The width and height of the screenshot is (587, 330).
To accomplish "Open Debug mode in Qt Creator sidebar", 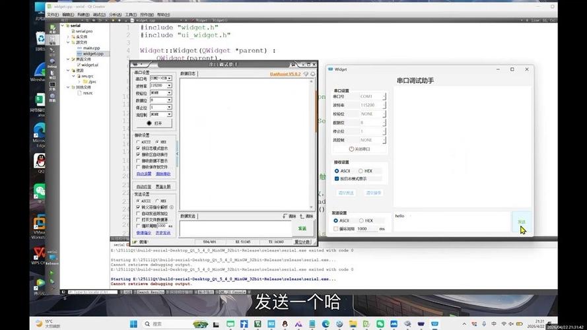I will point(52,63).
